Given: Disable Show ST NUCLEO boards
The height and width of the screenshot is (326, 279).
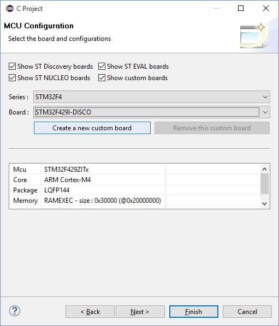Looking at the screenshot, I should click(12, 78).
